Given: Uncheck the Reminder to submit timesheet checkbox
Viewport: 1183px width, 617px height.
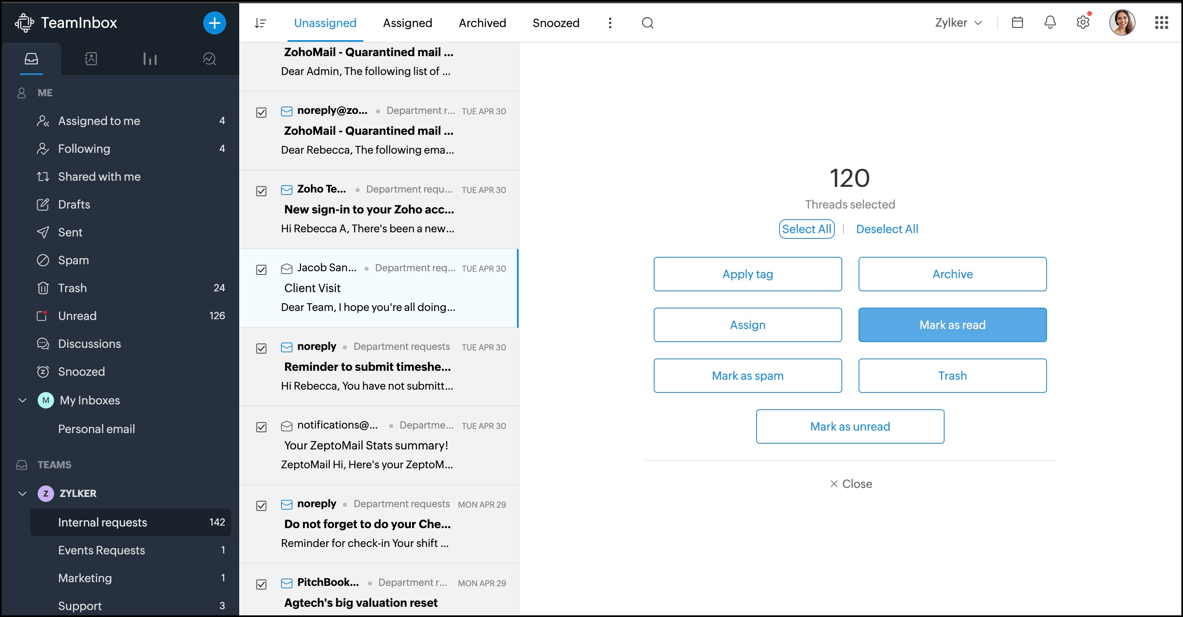Looking at the screenshot, I should click(261, 348).
